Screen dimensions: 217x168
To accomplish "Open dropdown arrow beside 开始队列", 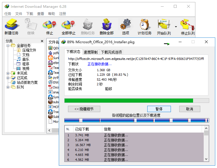I will coord(176,27).
